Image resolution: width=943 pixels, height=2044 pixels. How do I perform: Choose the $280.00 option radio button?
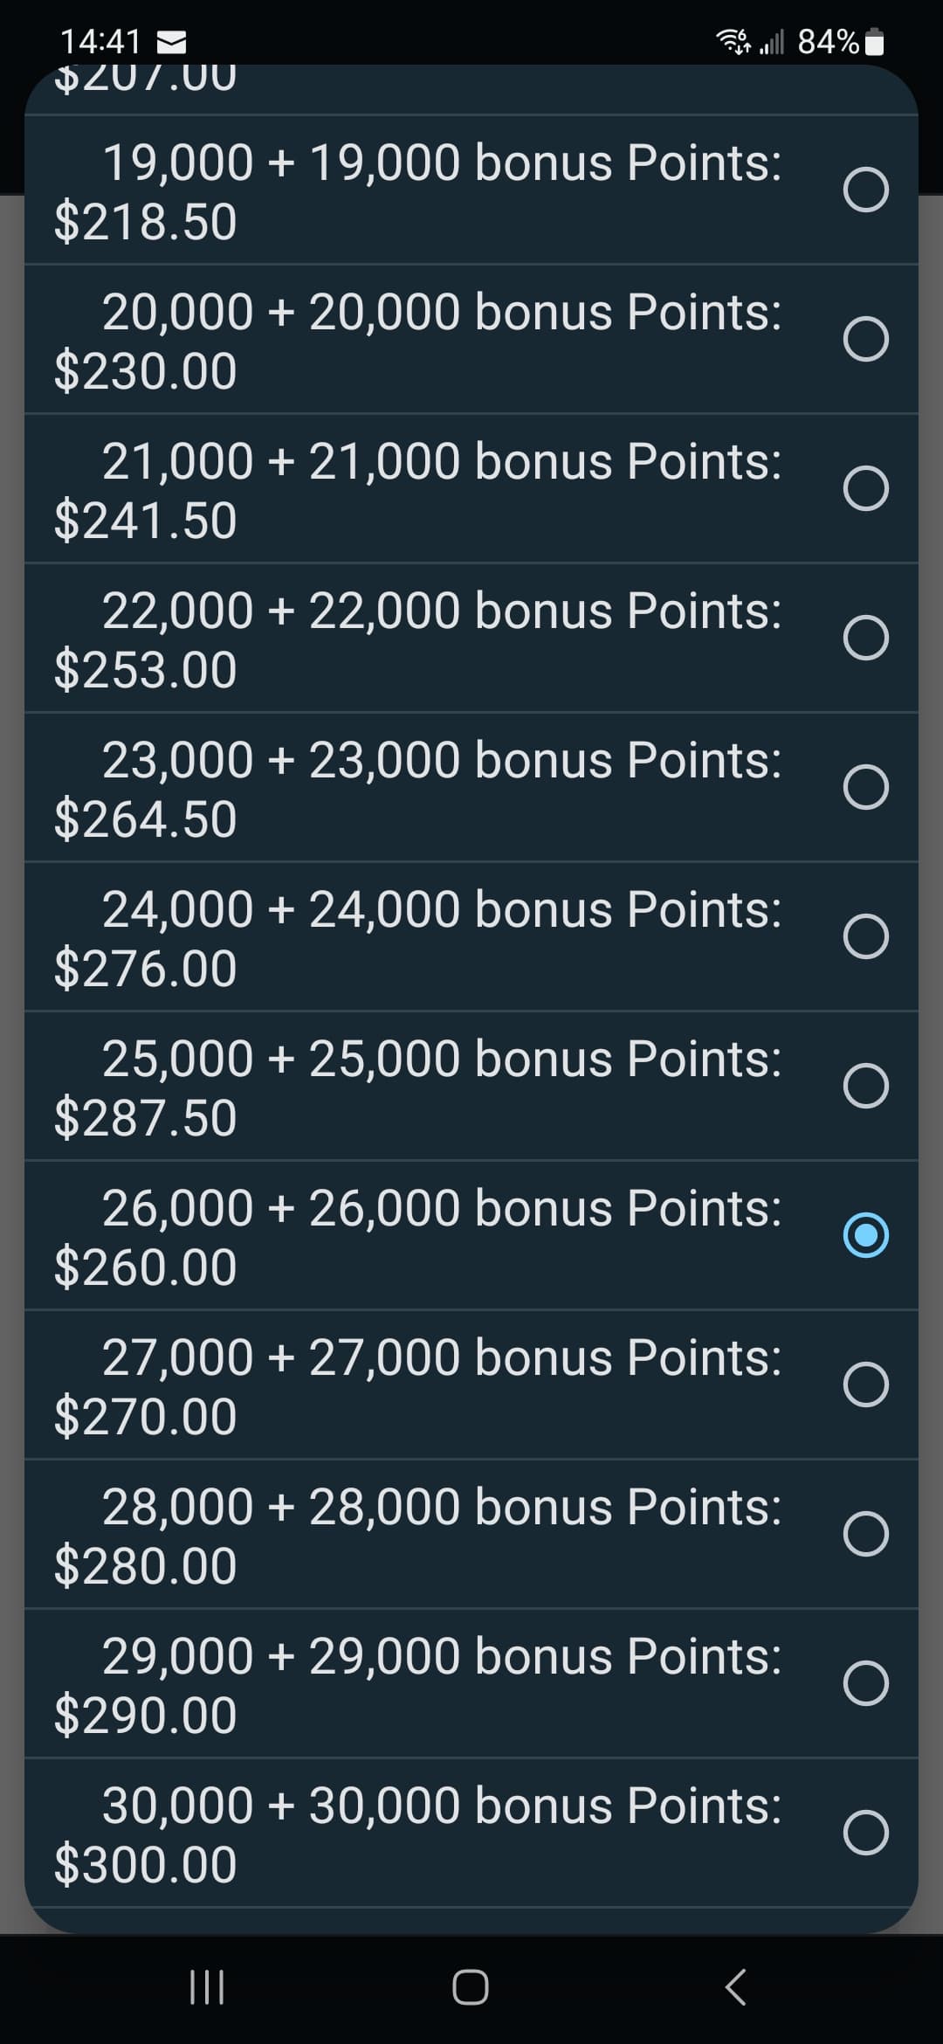866,1535
